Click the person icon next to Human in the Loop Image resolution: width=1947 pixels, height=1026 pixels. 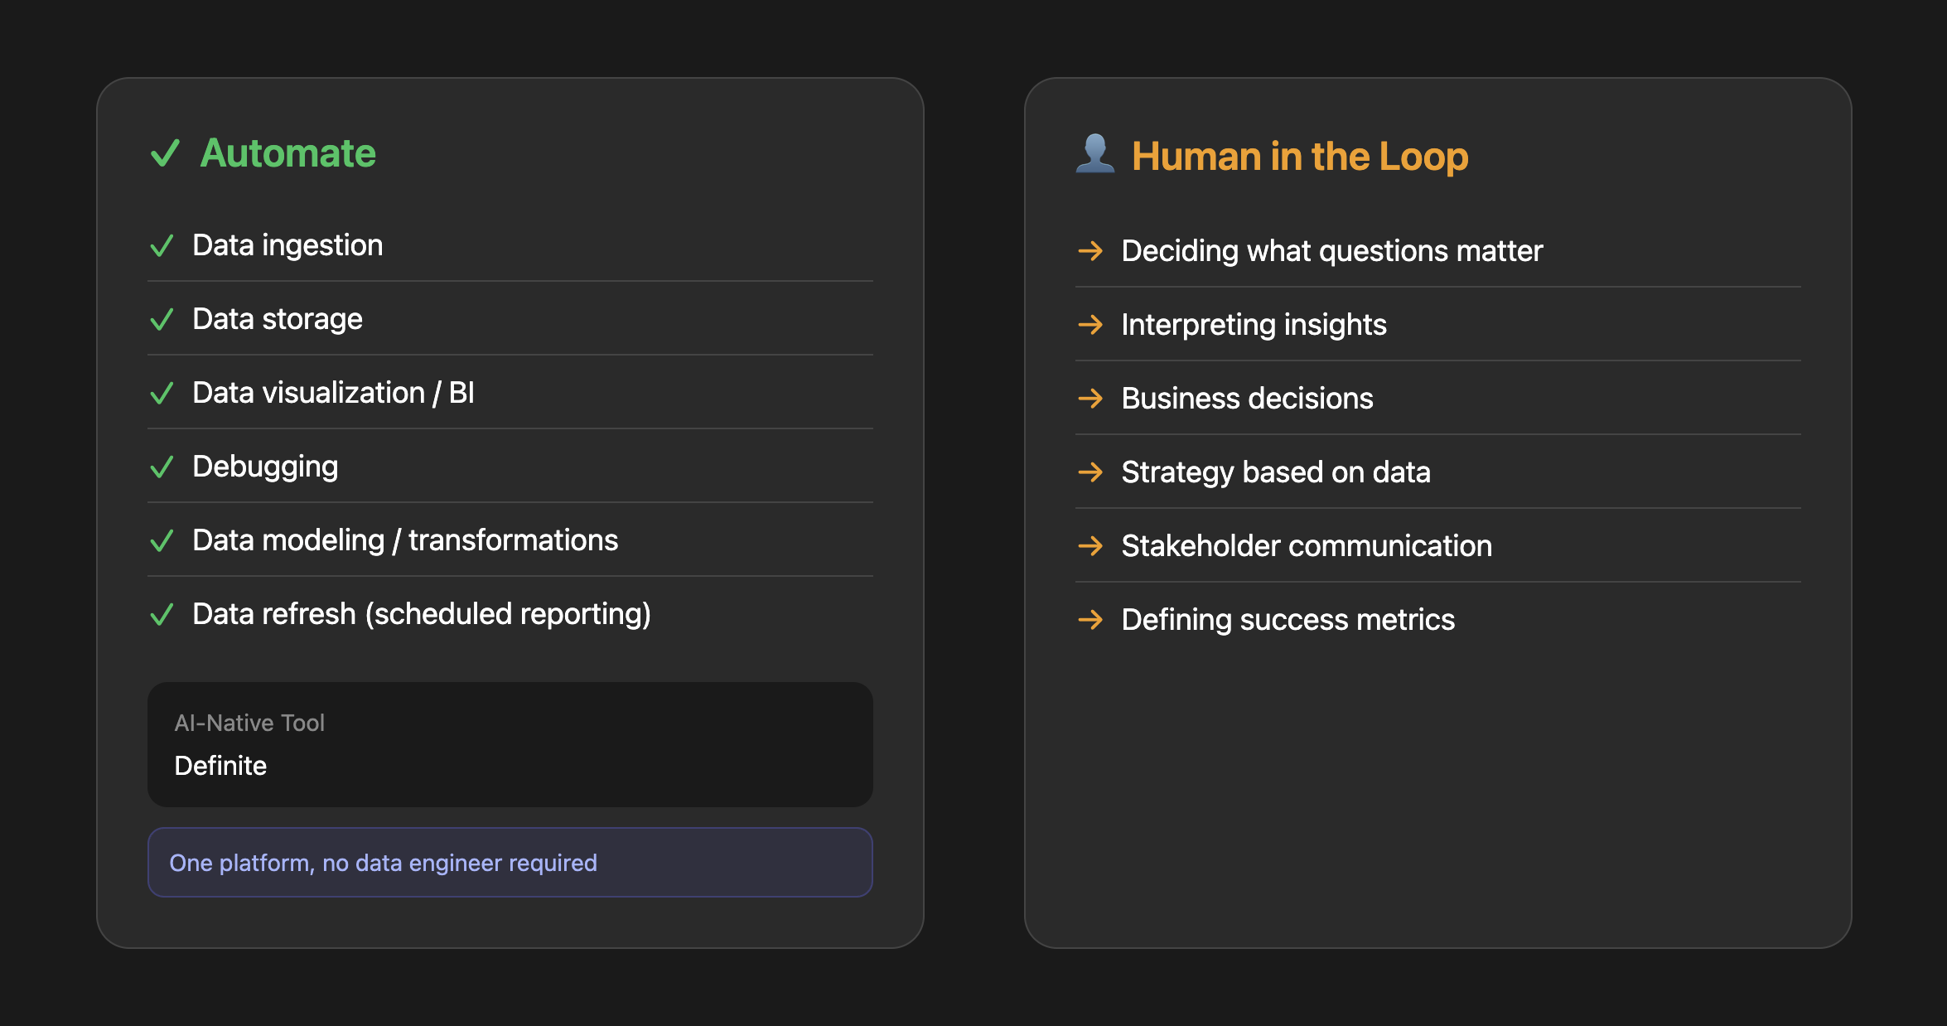point(1095,156)
